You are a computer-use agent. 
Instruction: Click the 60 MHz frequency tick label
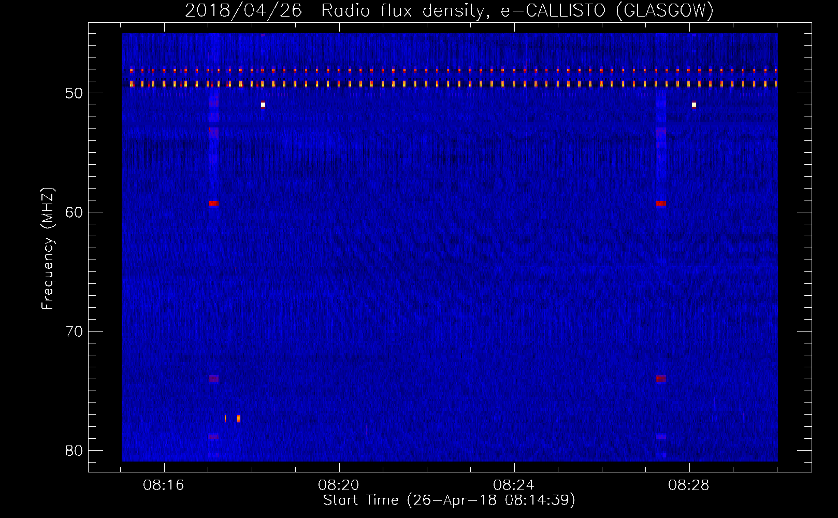(74, 212)
